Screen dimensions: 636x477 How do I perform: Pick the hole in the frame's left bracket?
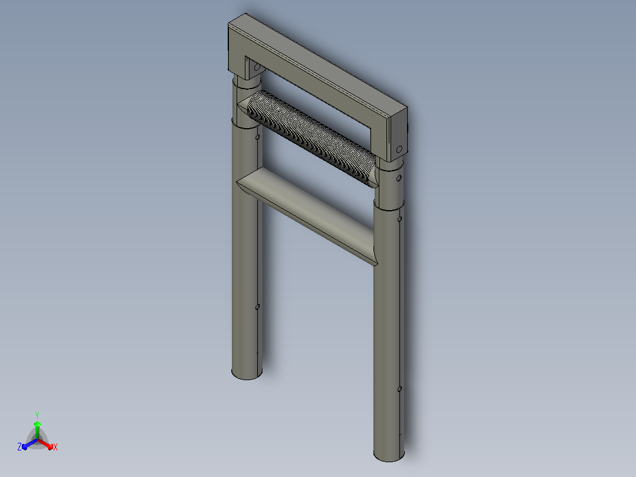[x=257, y=67]
